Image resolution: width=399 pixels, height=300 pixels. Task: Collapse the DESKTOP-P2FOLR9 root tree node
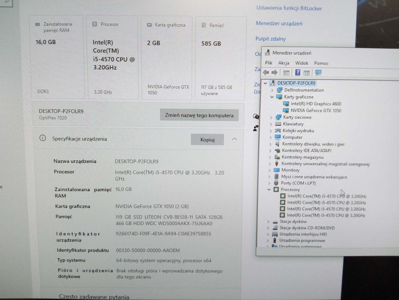pyautogui.click(x=266, y=83)
